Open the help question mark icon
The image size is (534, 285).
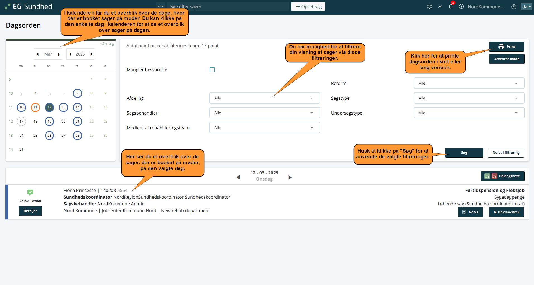point(461,6)
